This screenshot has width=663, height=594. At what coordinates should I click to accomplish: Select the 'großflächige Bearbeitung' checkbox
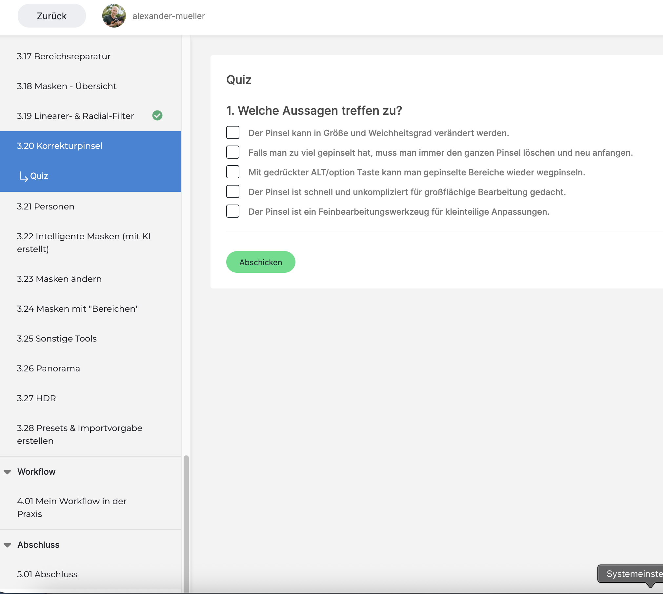[x=233, y=191]
